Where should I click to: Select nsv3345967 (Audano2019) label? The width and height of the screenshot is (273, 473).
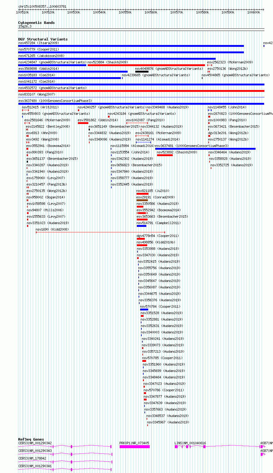point(168,422)
